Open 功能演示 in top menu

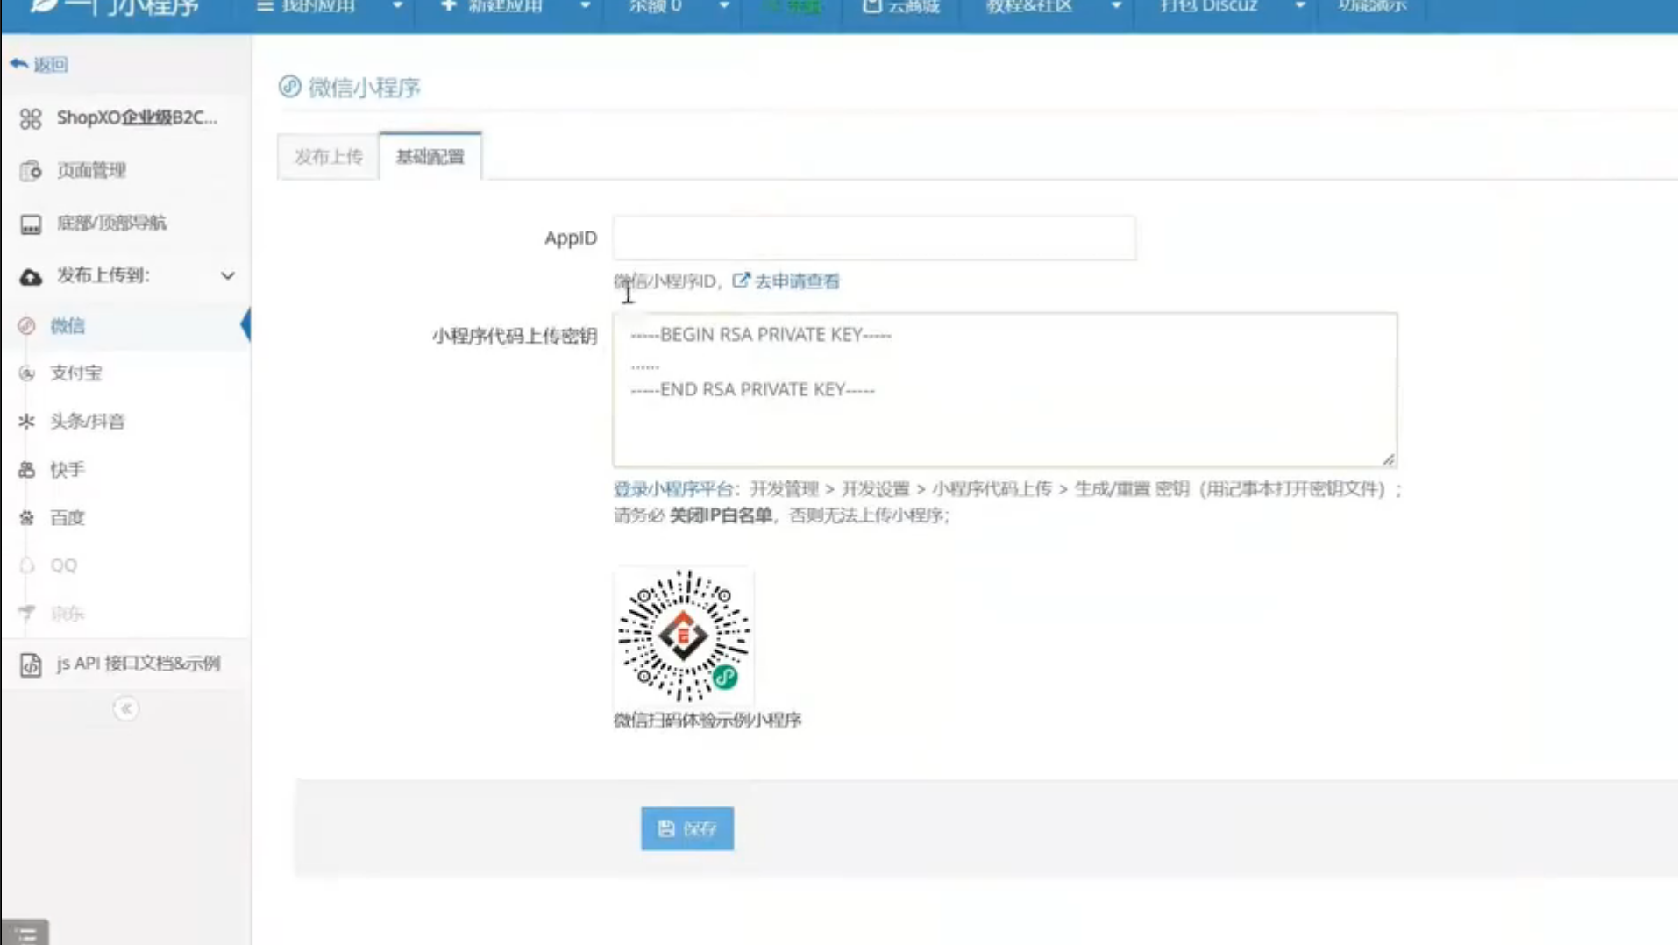tap(1372, 7)
